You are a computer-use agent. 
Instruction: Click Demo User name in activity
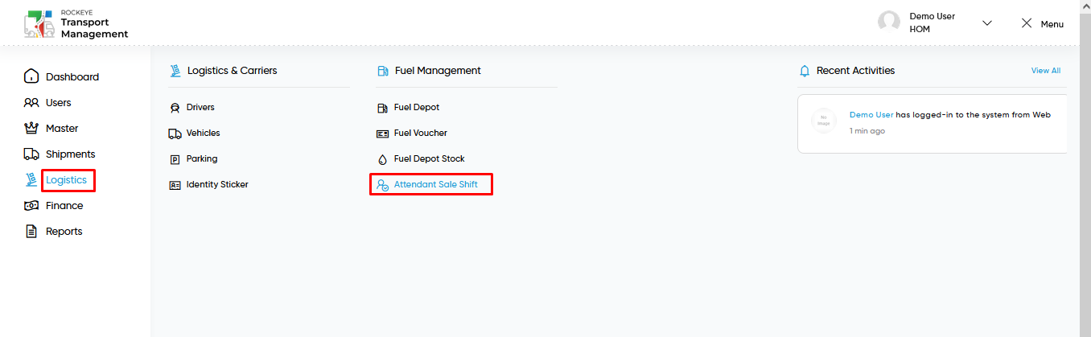[x=871, y=115]
